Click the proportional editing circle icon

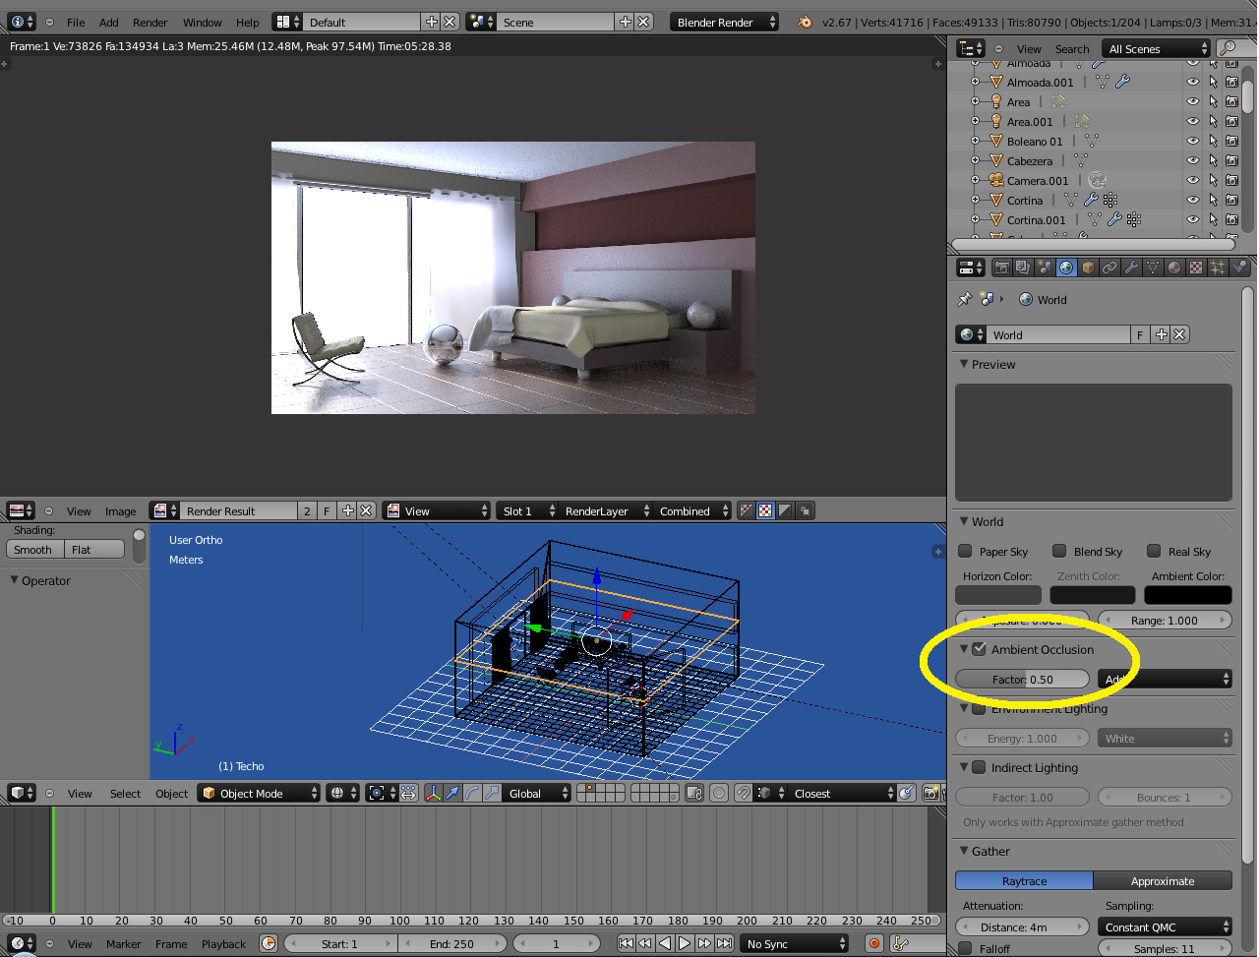pos(719,793)
